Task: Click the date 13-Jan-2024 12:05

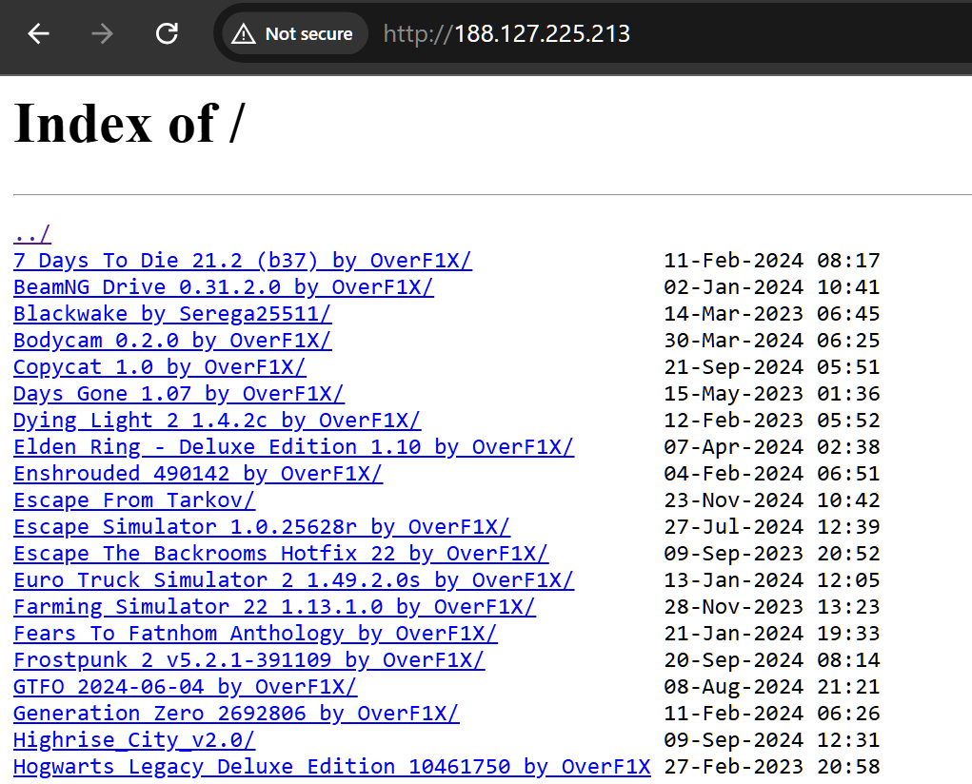Action: pyautogui.click(x=772, y=580)
